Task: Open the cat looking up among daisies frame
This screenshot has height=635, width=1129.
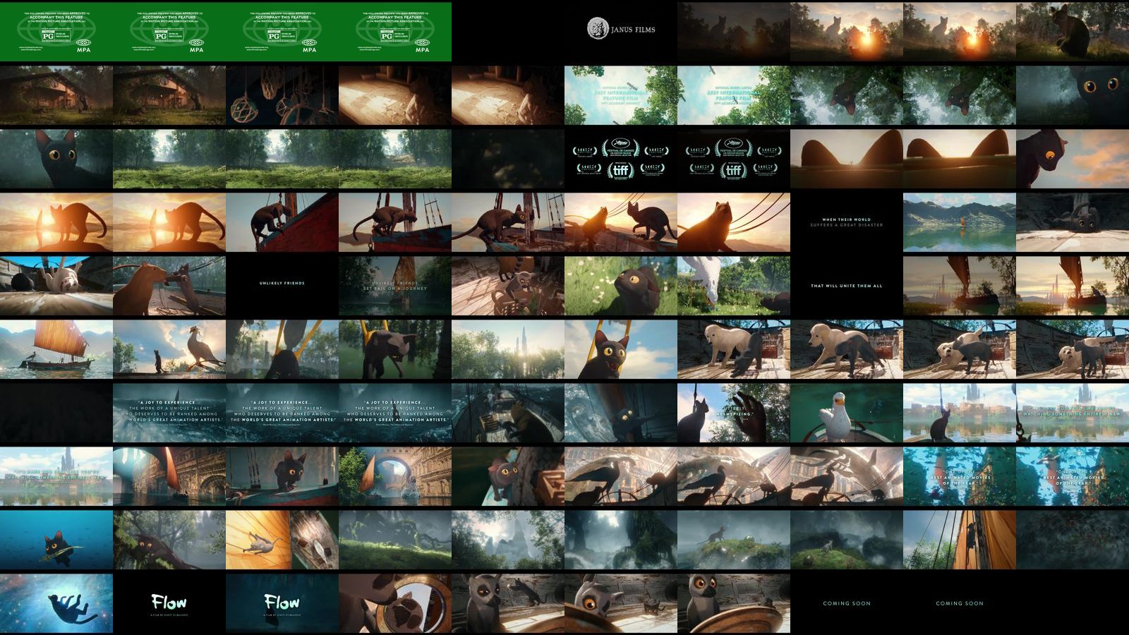Action: pyautogui.click(x=621, y=286)
